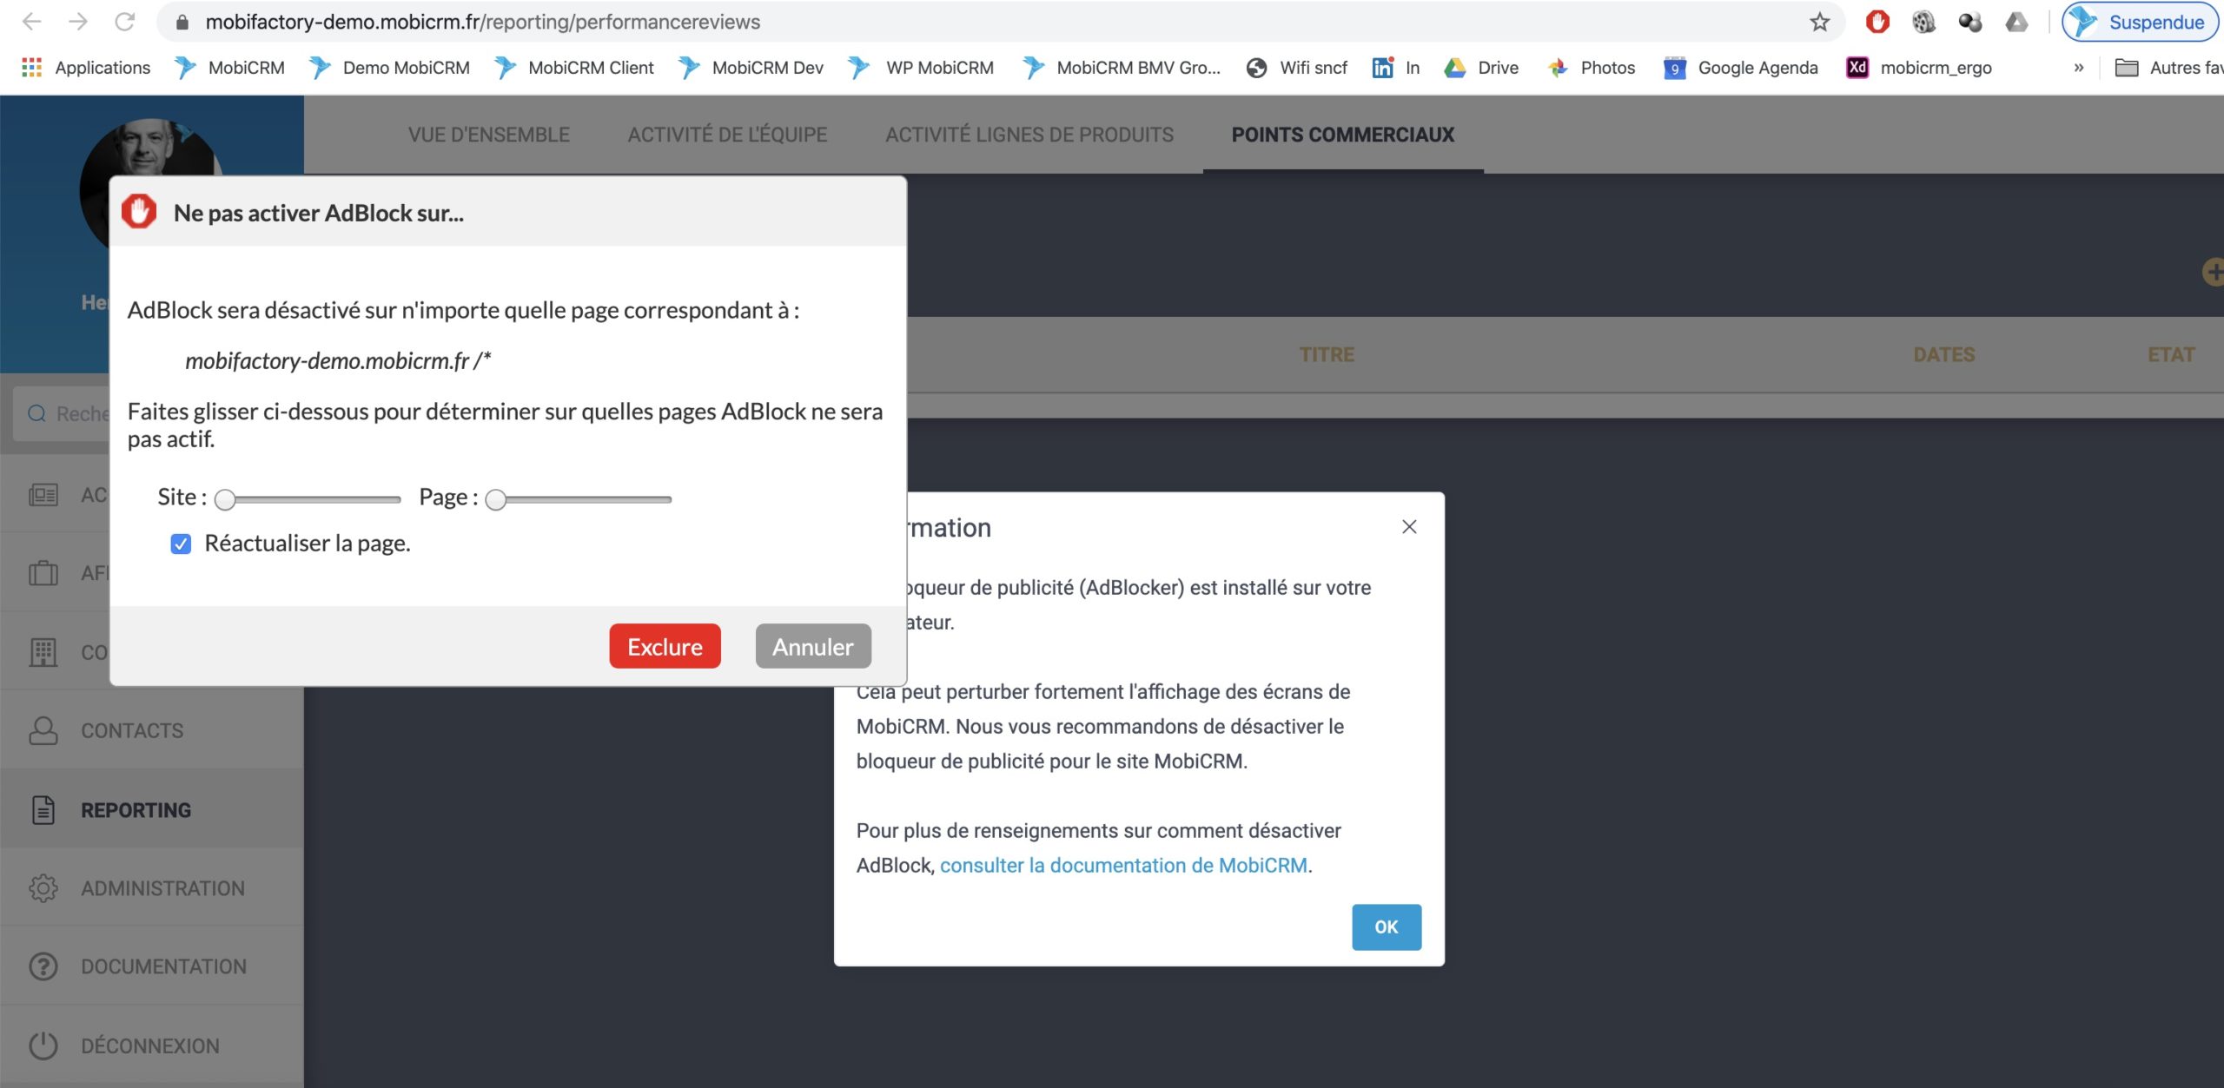Image resolution: width=2224 pixels, height=1088 pixels.
Task: Select the Reporting icon in the sidebar
Action: tap(44, 809)
